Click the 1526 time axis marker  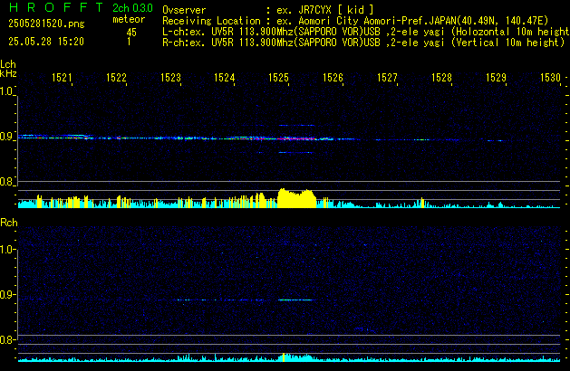[x=333, y=78]
